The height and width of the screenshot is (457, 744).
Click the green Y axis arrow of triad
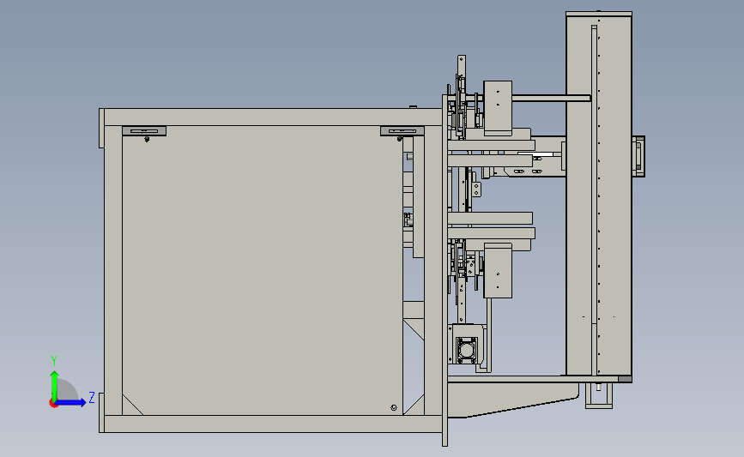[x=55, y=386]
